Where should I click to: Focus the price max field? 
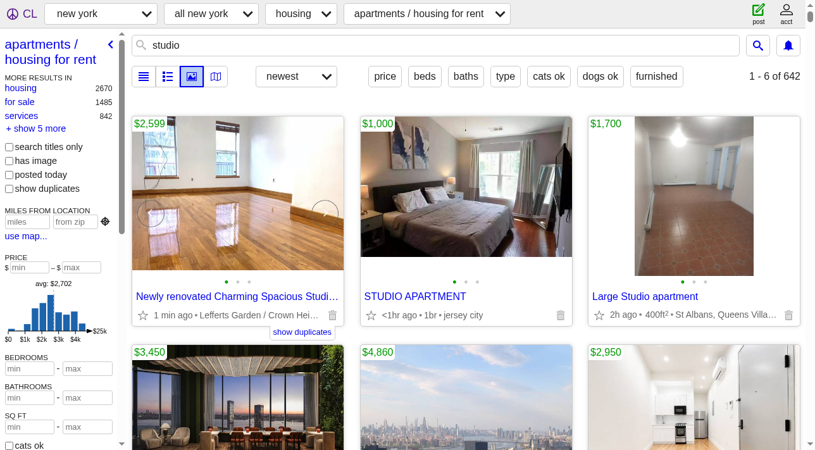pos(82,268)
